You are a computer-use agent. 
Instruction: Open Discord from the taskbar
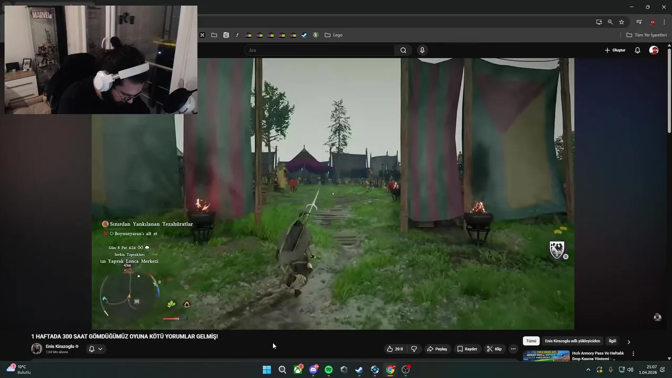pos(313,370)
